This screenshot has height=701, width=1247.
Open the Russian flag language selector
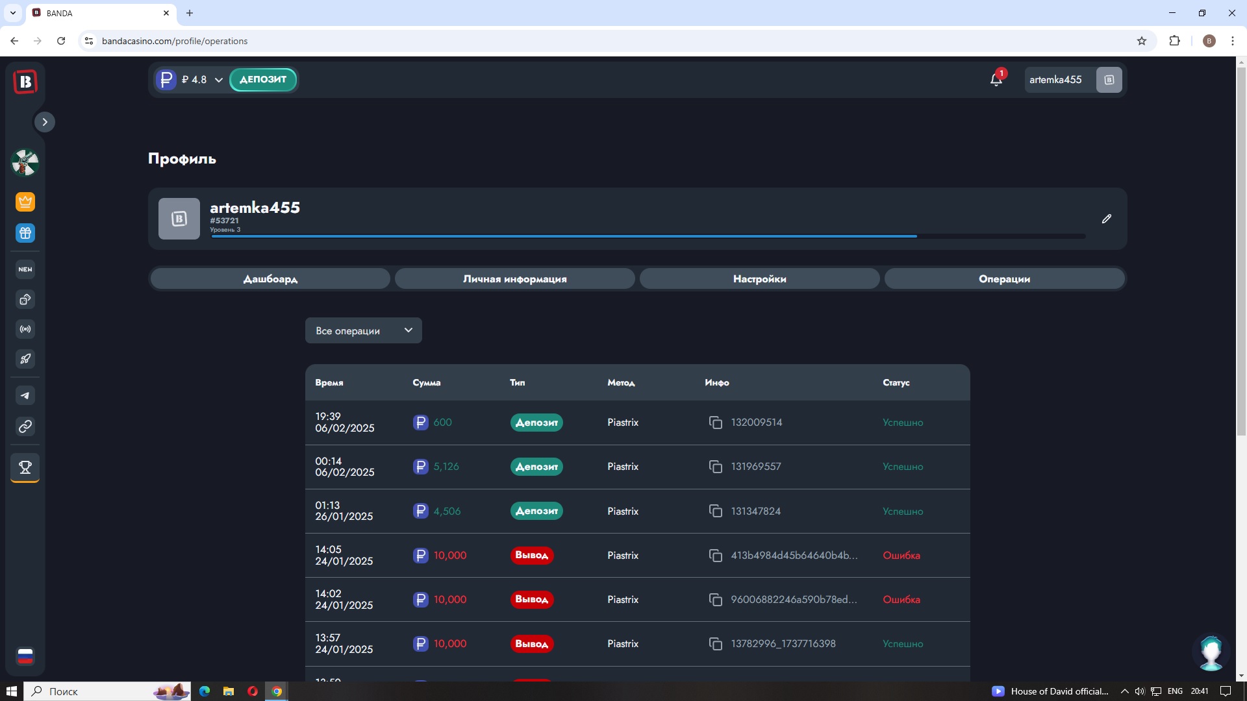click(25, 656)
